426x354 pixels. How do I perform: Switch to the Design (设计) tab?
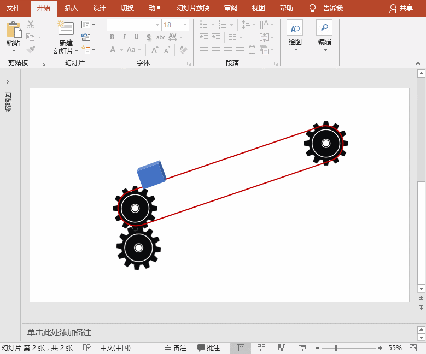point(100,8)
